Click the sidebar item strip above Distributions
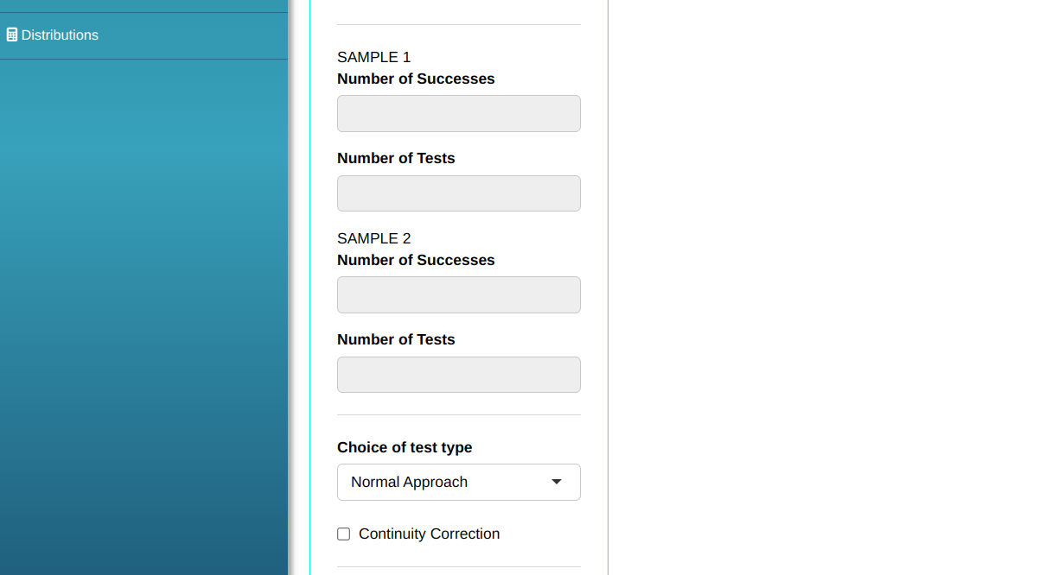Screen dimensions: 1045x575 (143, 5)
